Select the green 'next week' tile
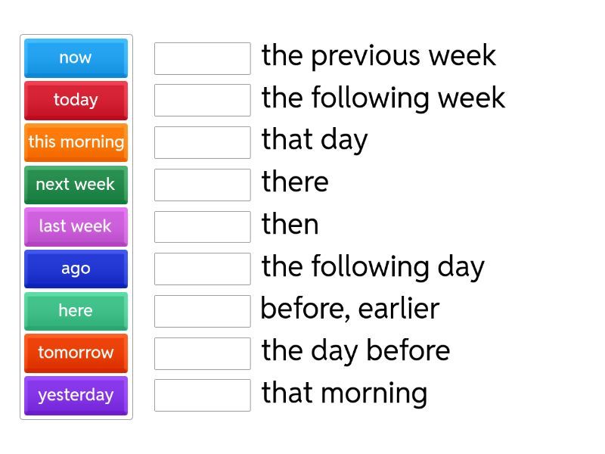 pos(76,184)
